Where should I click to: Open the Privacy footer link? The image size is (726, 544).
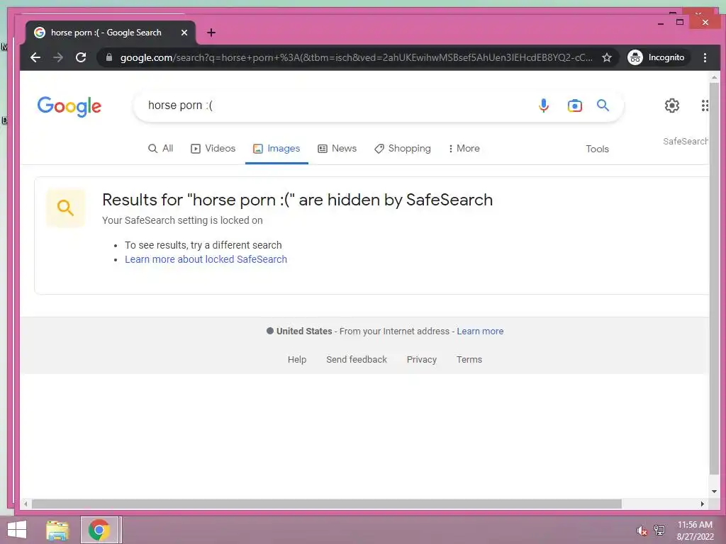(x=422, y=359)
